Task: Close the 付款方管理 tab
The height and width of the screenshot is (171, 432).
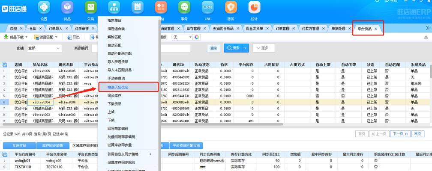Action: tap(323, 28)
